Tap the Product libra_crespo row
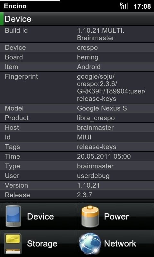This screenshot has width=154, height=257. pyautogui.click(x=77, y=118)
